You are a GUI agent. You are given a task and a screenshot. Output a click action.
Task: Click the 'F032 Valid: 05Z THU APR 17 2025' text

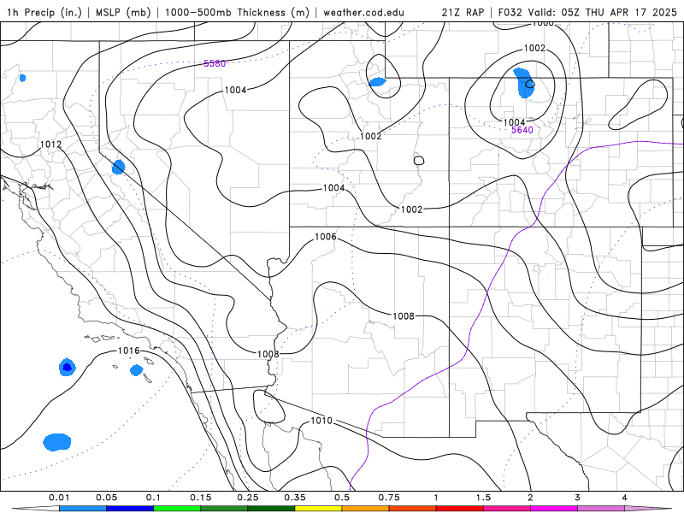[x=587, y=12]
